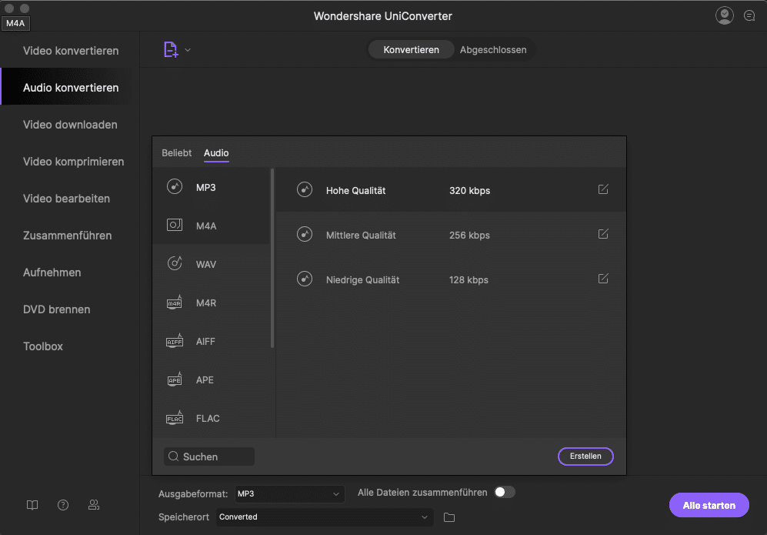
Task: Open the output folder icon
Action: [449, 517]
